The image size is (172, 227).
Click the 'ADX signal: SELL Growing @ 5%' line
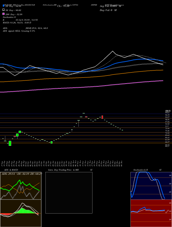19,31
